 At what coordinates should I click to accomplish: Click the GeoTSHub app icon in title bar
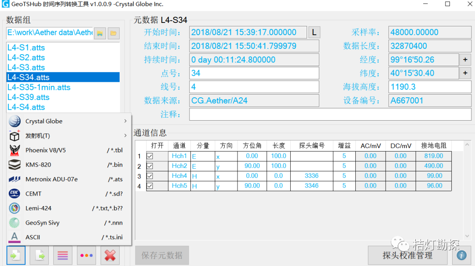coord(5,4)
